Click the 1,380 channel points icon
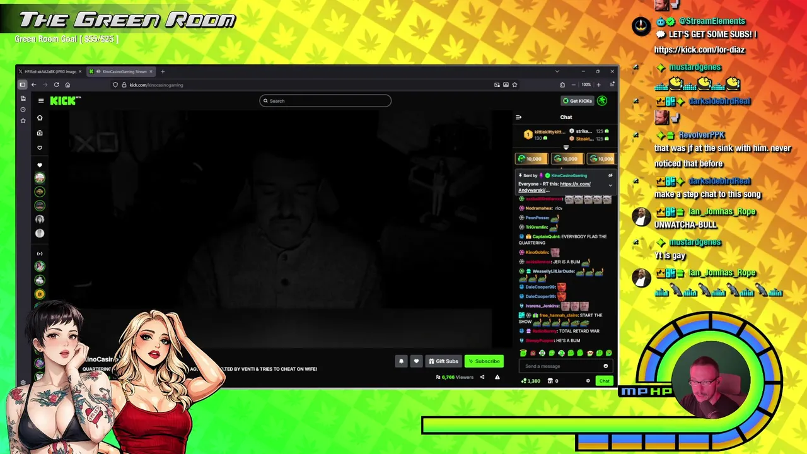The image size is (807, 454). point(530,381)
